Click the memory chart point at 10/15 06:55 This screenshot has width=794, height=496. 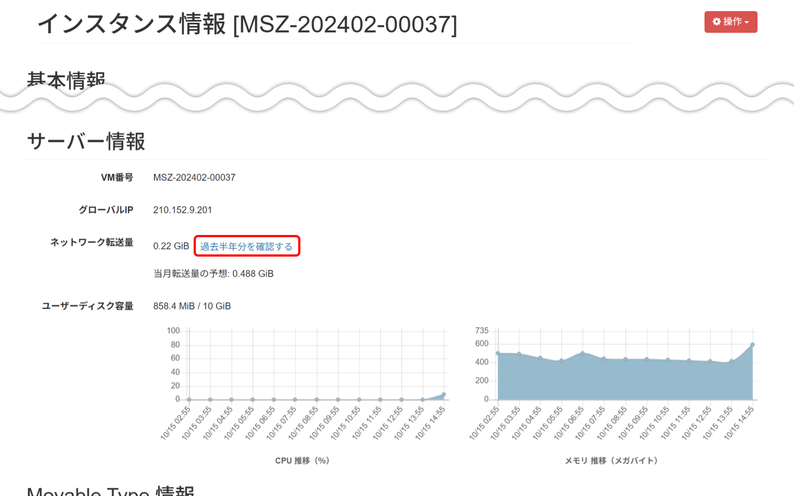pyautogui.click(x=582, y=353)
